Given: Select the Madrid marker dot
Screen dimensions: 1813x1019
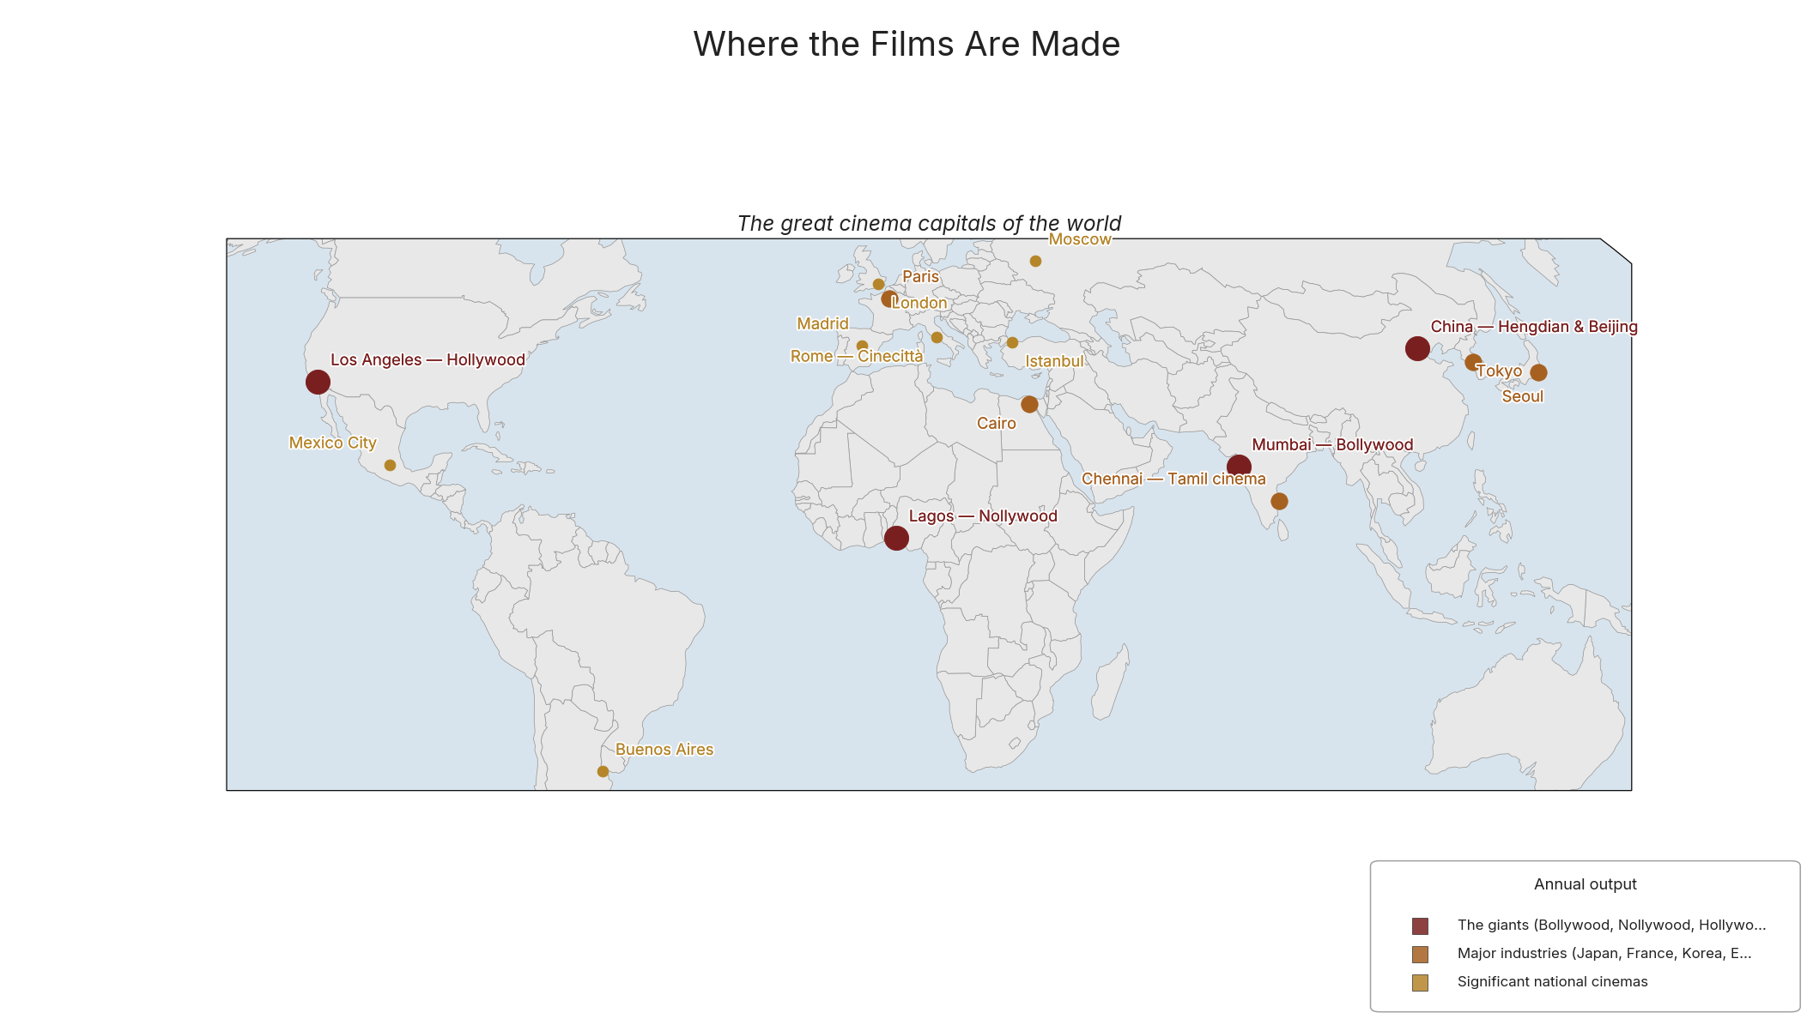Looking at the screenshot, I should click(x=862, y=346).
